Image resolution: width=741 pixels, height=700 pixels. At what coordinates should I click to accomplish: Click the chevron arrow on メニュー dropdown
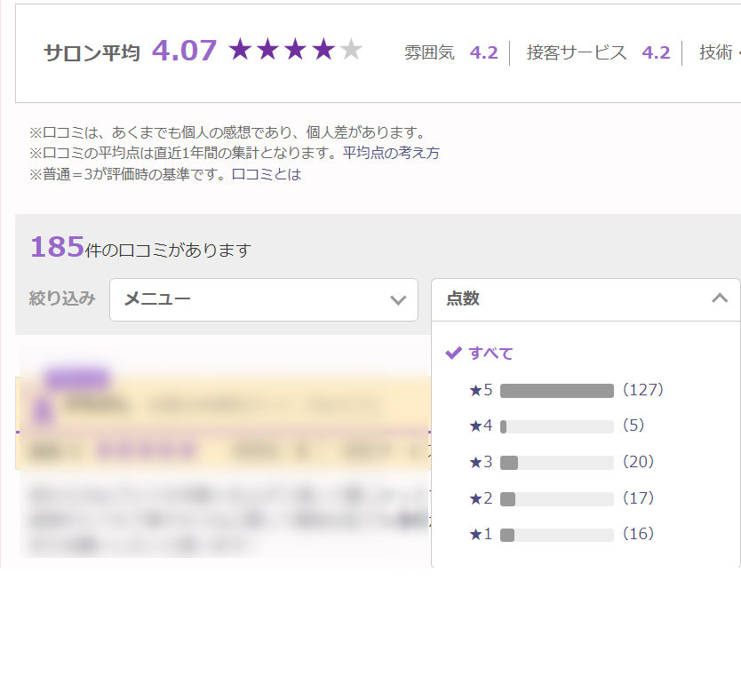[398, 300]
